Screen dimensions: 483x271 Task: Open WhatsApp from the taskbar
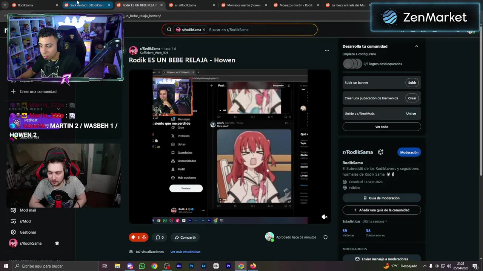(x=142, y=266)
